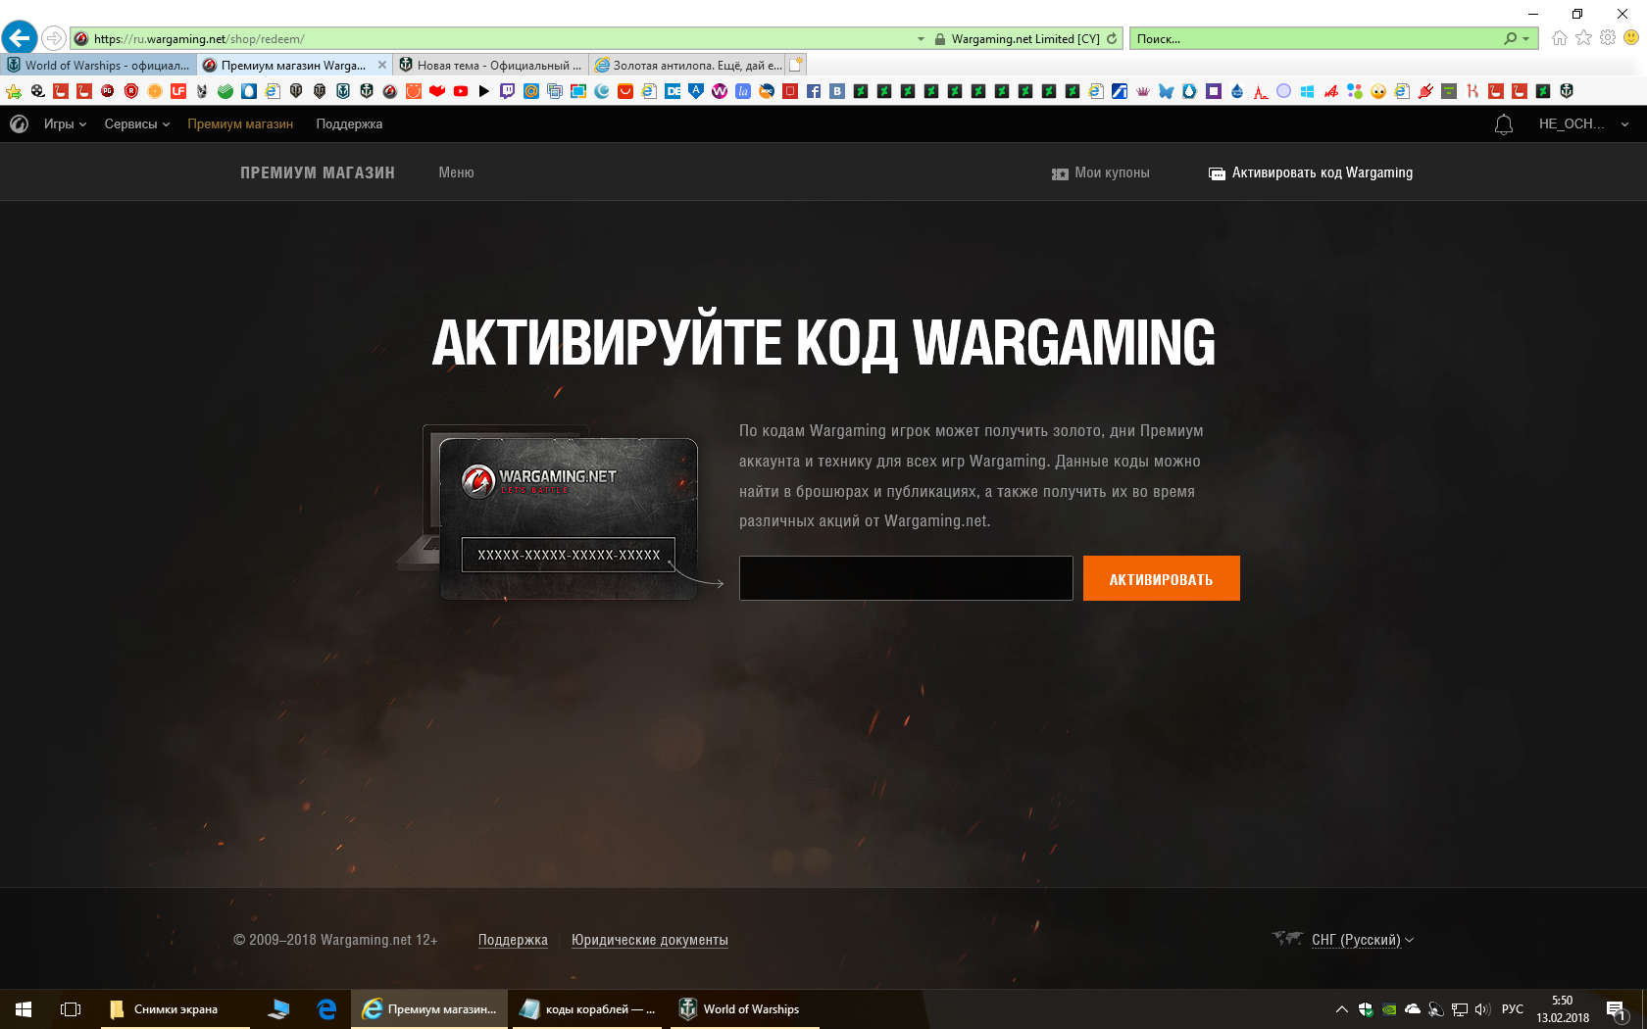
Task: Open the Facebook bookmark icon
Action: 814,91
